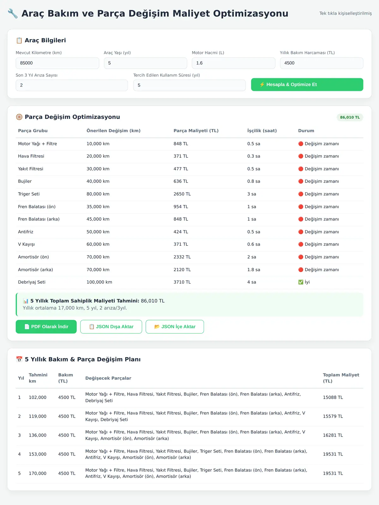Click the 3710 TL cost for Debriyaj Seti
379x505 pixels.
(x=182, y=282)
